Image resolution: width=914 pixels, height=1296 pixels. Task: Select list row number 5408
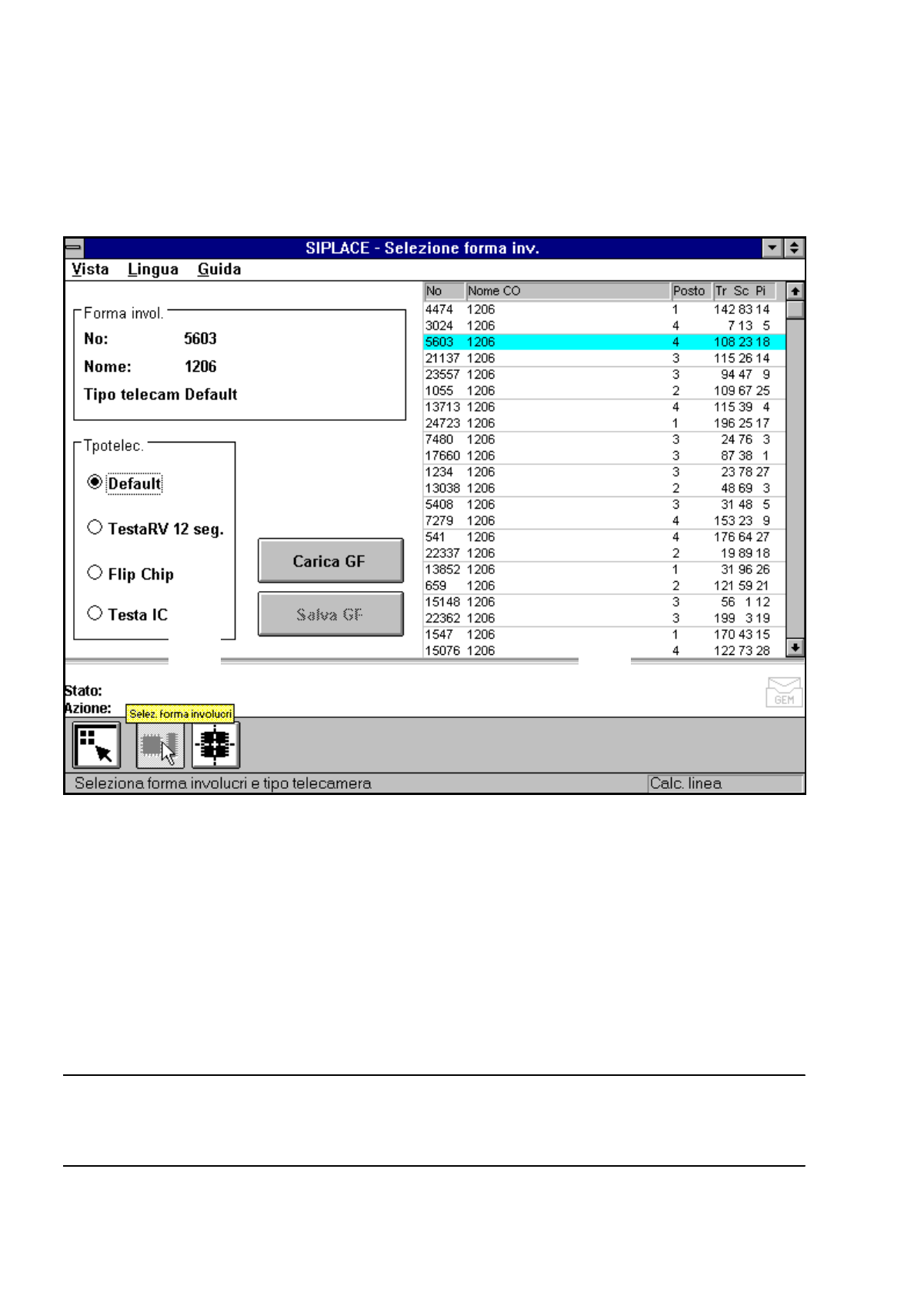coord(604,504)
